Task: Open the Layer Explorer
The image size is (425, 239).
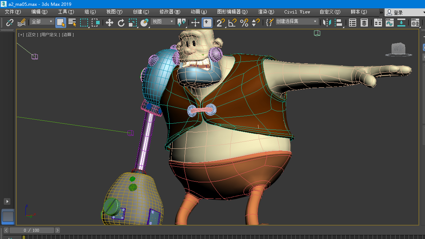Action: (364, 23)
